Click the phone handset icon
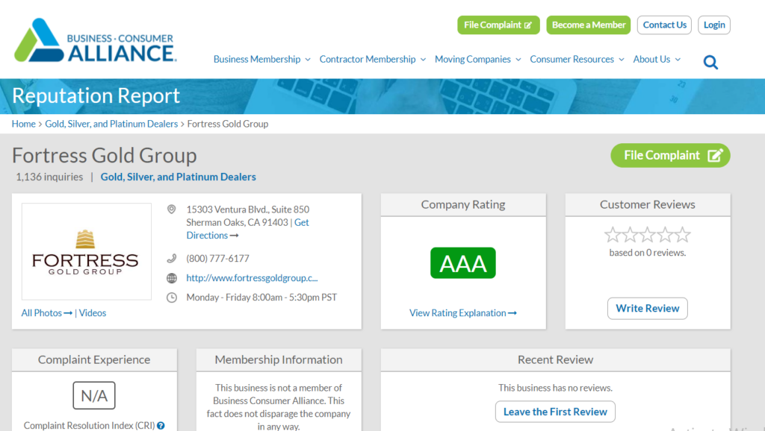This screenshot has height=431, width=765. tap(171, 258)
